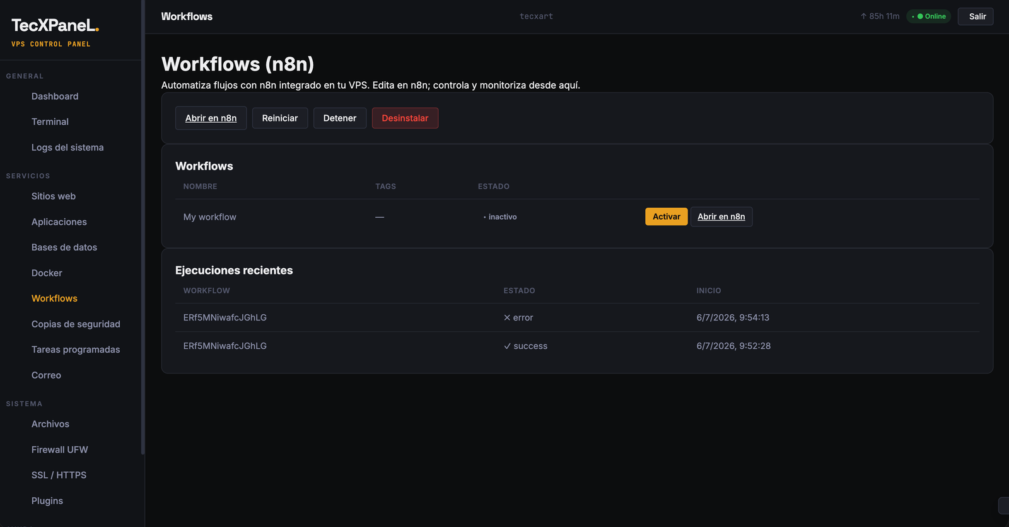Viewport: 1009px width, 527px height.
Task: Click the VPS CONTROL PANEL subtitle
Action: tap(51, 44)
